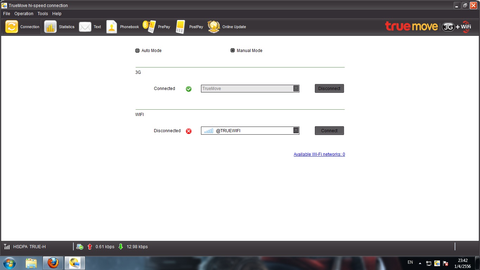The height and width of the screenshot is (270, 480).
Task: Open the Tools menu
Action: pos(43,14)
